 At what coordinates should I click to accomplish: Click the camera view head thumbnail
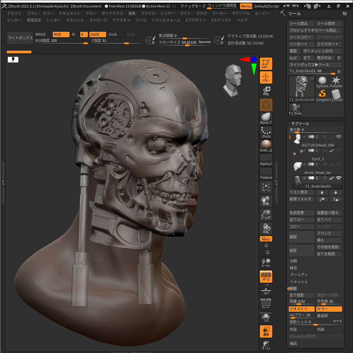pos(233,80)
